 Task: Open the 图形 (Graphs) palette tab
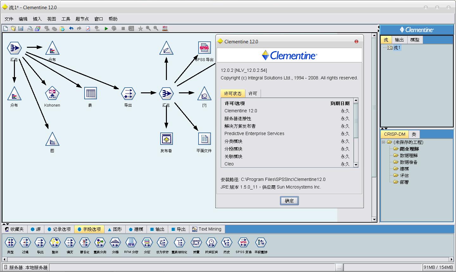pos(115,229)
